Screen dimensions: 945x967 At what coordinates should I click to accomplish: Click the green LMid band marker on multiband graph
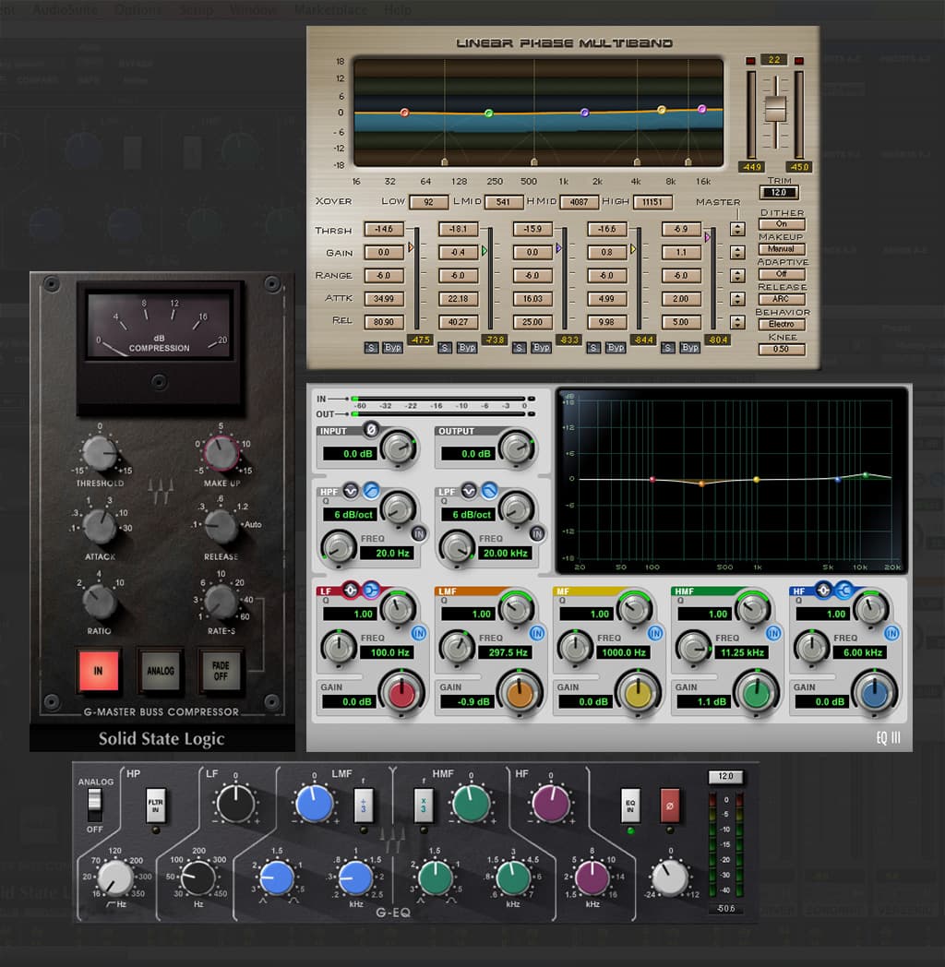[489, 113]
